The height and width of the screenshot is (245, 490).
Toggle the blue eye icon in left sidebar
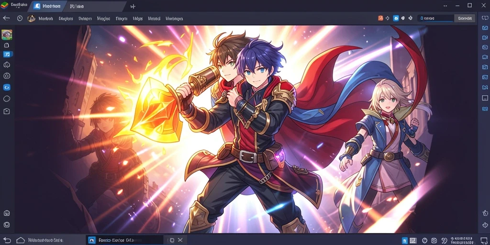7,87
